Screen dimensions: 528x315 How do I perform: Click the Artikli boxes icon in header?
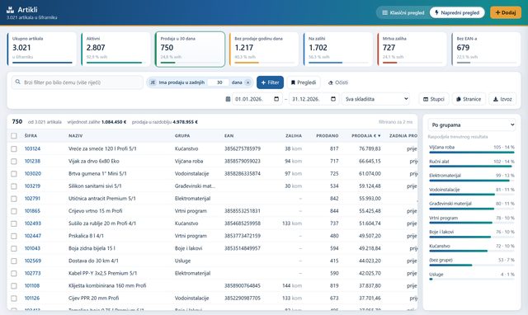[x=10, y=10]
